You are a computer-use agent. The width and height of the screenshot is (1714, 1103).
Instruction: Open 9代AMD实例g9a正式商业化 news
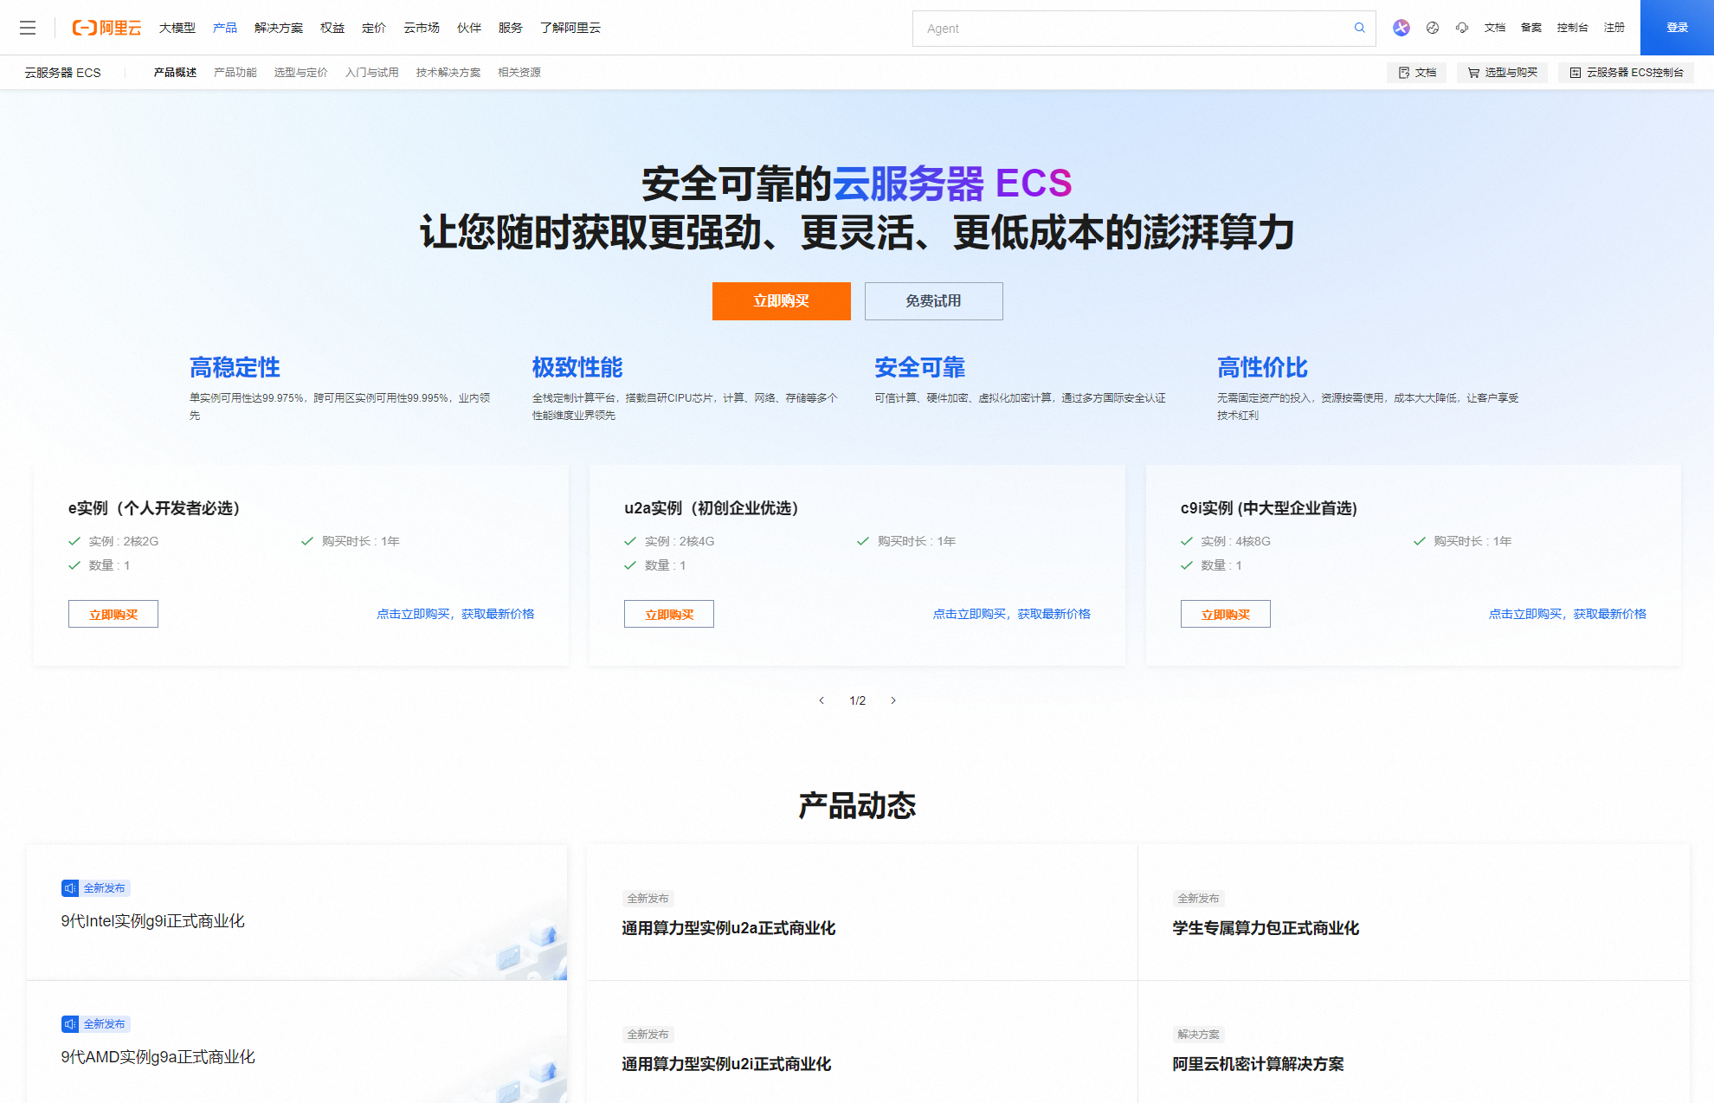[158, 1057]
